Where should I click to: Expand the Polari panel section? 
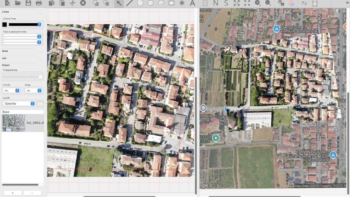6,65
